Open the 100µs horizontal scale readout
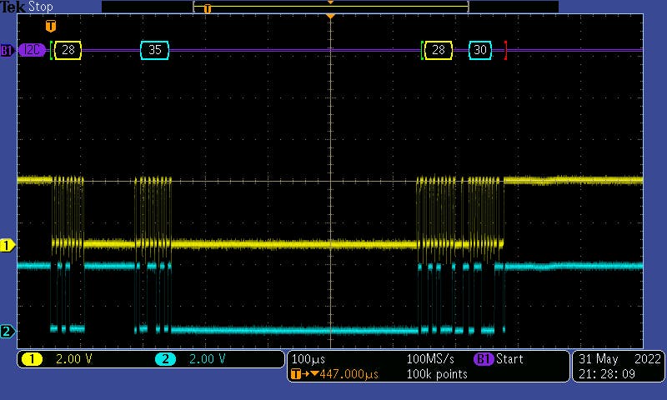The width and height of the screenshot is (667, 400). [x=308, y=359]
